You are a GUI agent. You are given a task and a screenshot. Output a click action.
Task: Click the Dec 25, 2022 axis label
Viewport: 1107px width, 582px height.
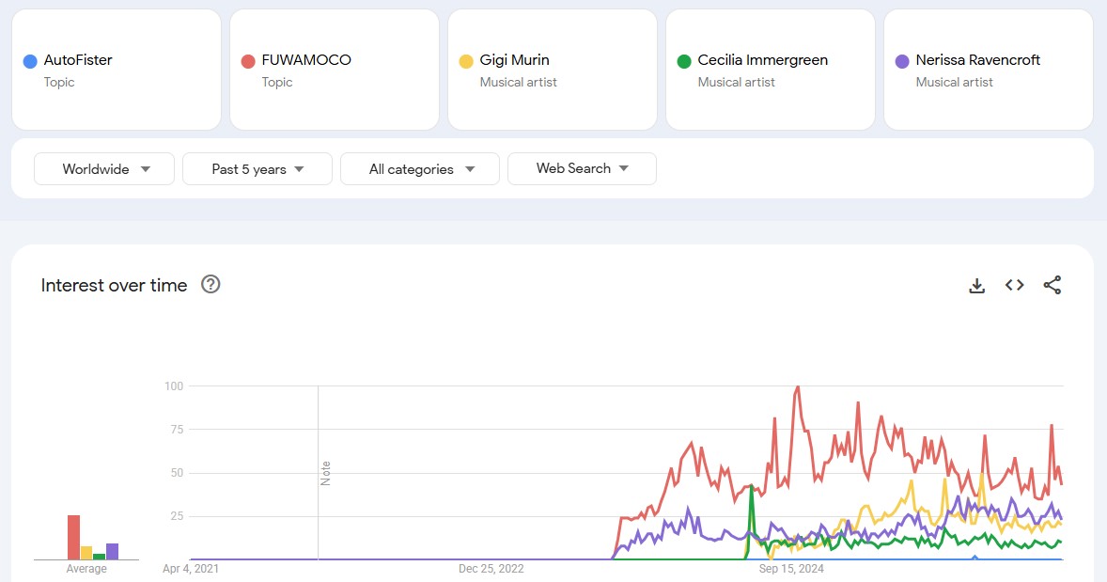point(491,569)
